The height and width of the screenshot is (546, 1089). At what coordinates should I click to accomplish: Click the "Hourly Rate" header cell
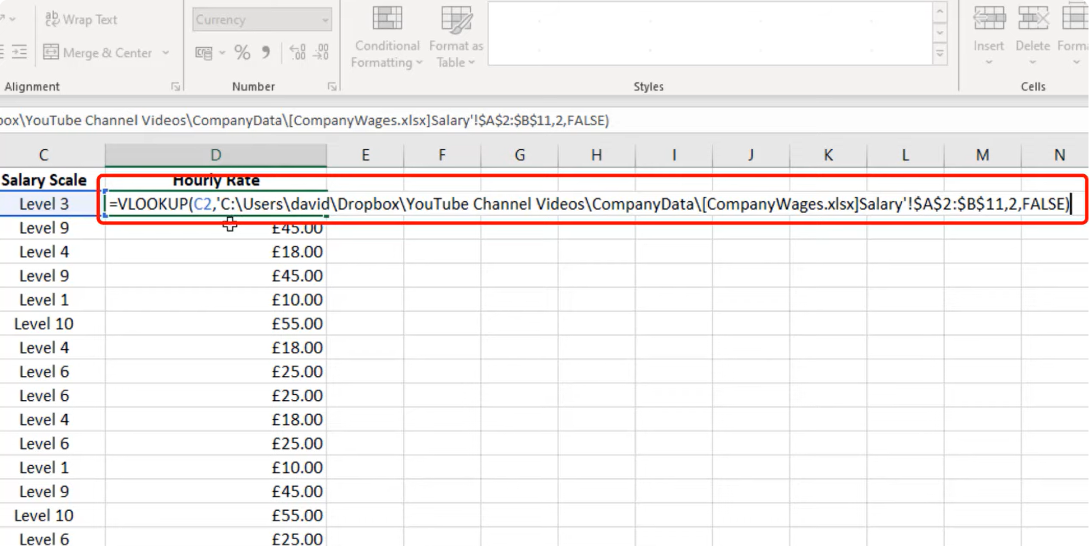point(216,180)
